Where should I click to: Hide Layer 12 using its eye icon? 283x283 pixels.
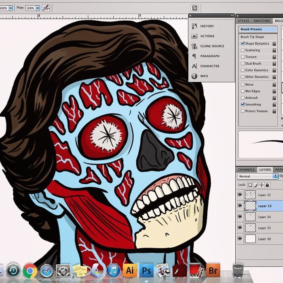point(240,195)
